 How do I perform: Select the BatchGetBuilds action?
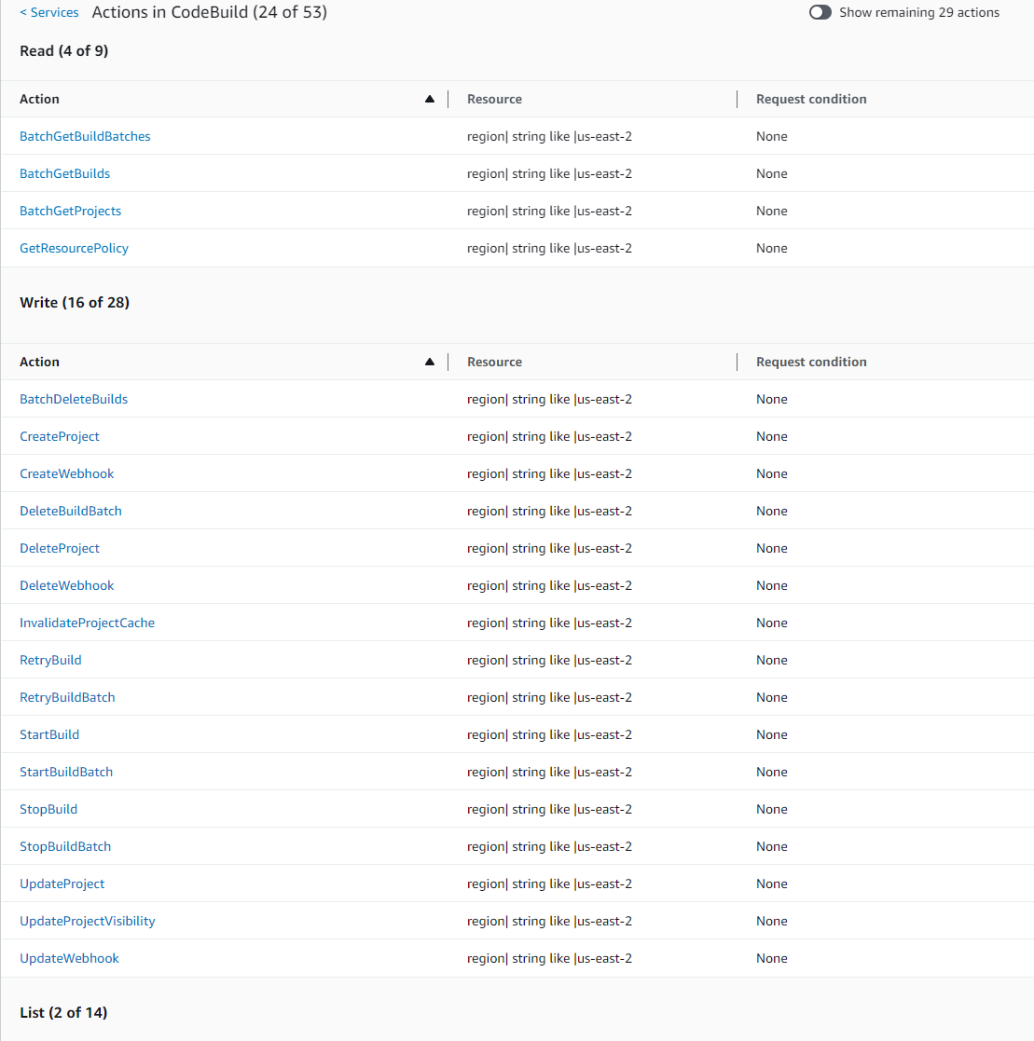click(x=64, y=173)
